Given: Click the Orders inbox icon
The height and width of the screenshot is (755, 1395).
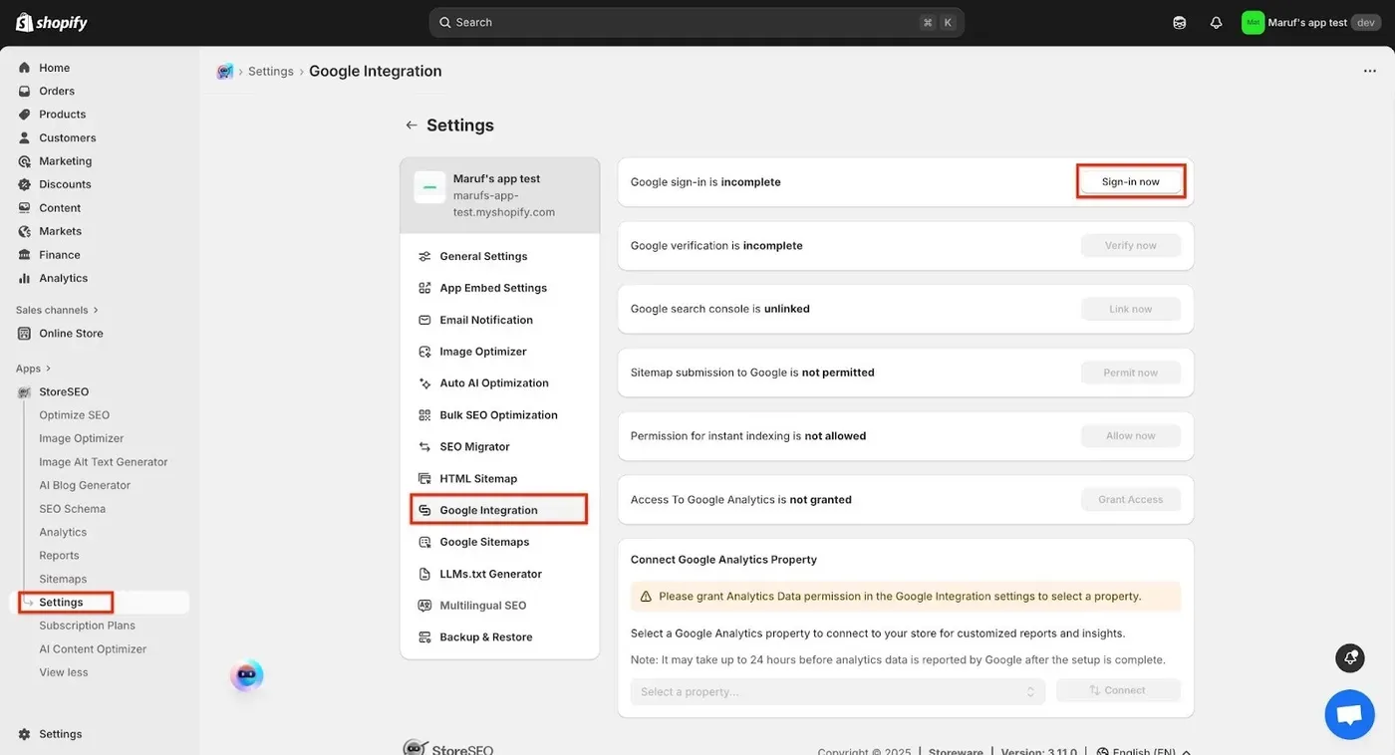Looking at the screenshot, I should click(x=25, y=91).
